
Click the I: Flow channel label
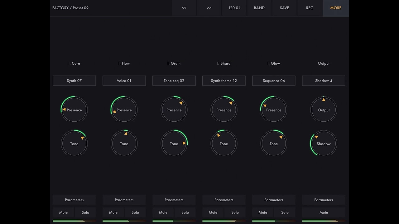click(124, 63)
